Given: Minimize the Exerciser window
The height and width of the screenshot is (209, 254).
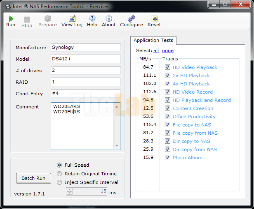Looking at the screenshot, I should coord(214,5).
